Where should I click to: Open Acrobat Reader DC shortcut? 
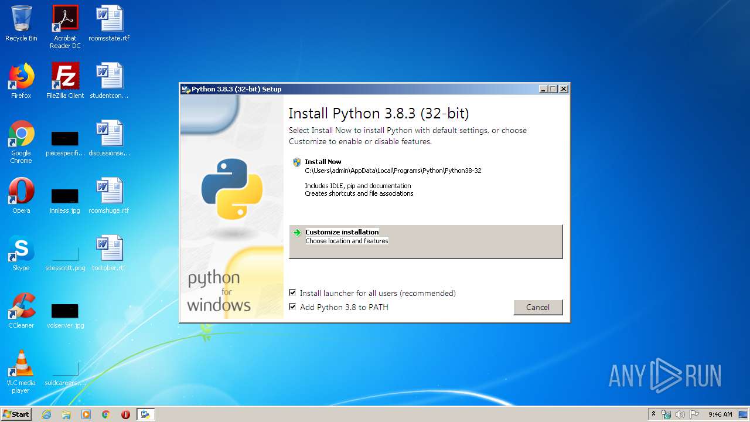[65, 27]
